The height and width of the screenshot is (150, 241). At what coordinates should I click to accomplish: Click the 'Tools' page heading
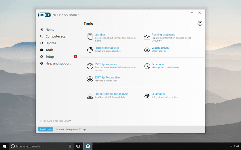pyautogui.click(x=88, y=24)
